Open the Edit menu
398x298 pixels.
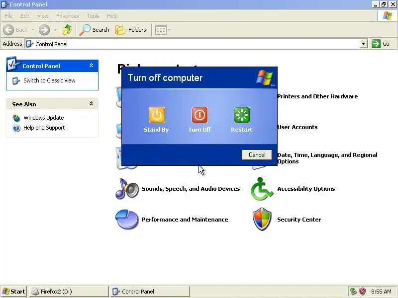pos(25,16)
